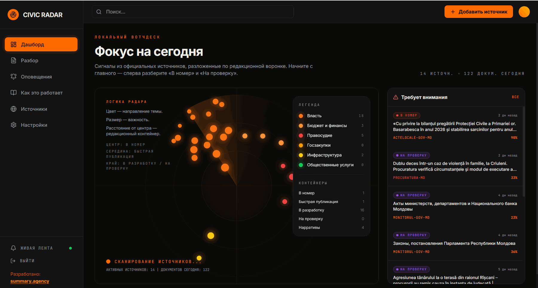Image resolution: width=538 pixels, height=288 pixels.
Task: Click the НА ПРОВЕРКУ badge on Dublu deces card
Action: tap(412, 155)
